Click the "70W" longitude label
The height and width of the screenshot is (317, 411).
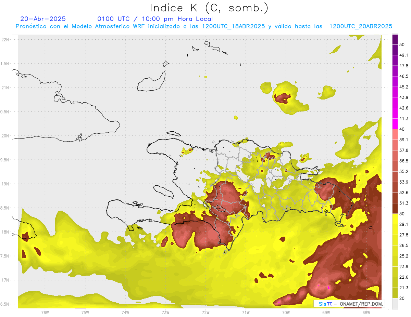tap(286, 312)
